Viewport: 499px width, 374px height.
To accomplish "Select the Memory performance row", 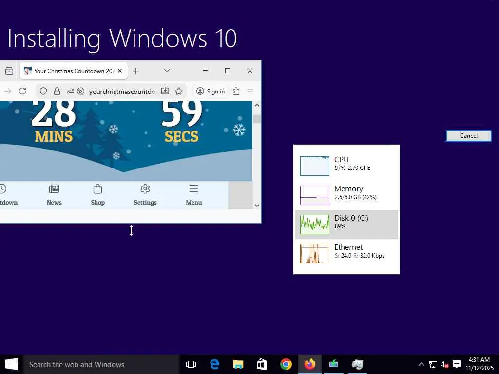I will (346, 195).
